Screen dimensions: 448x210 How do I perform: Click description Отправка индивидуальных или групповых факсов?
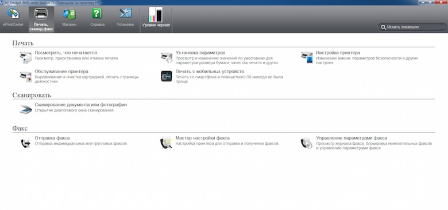[80, 144]
